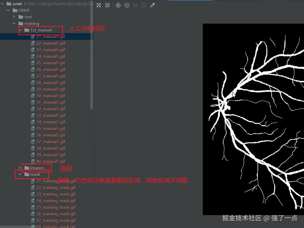Collapse the training folder
Screen dimensions: 304x228
pyautogui.click(x=14, y=23)
